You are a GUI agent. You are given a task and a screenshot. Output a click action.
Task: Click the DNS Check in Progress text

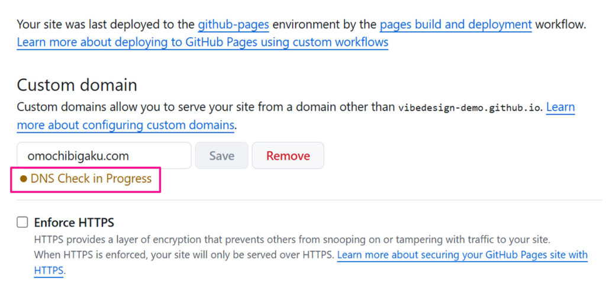click(91, 179)
